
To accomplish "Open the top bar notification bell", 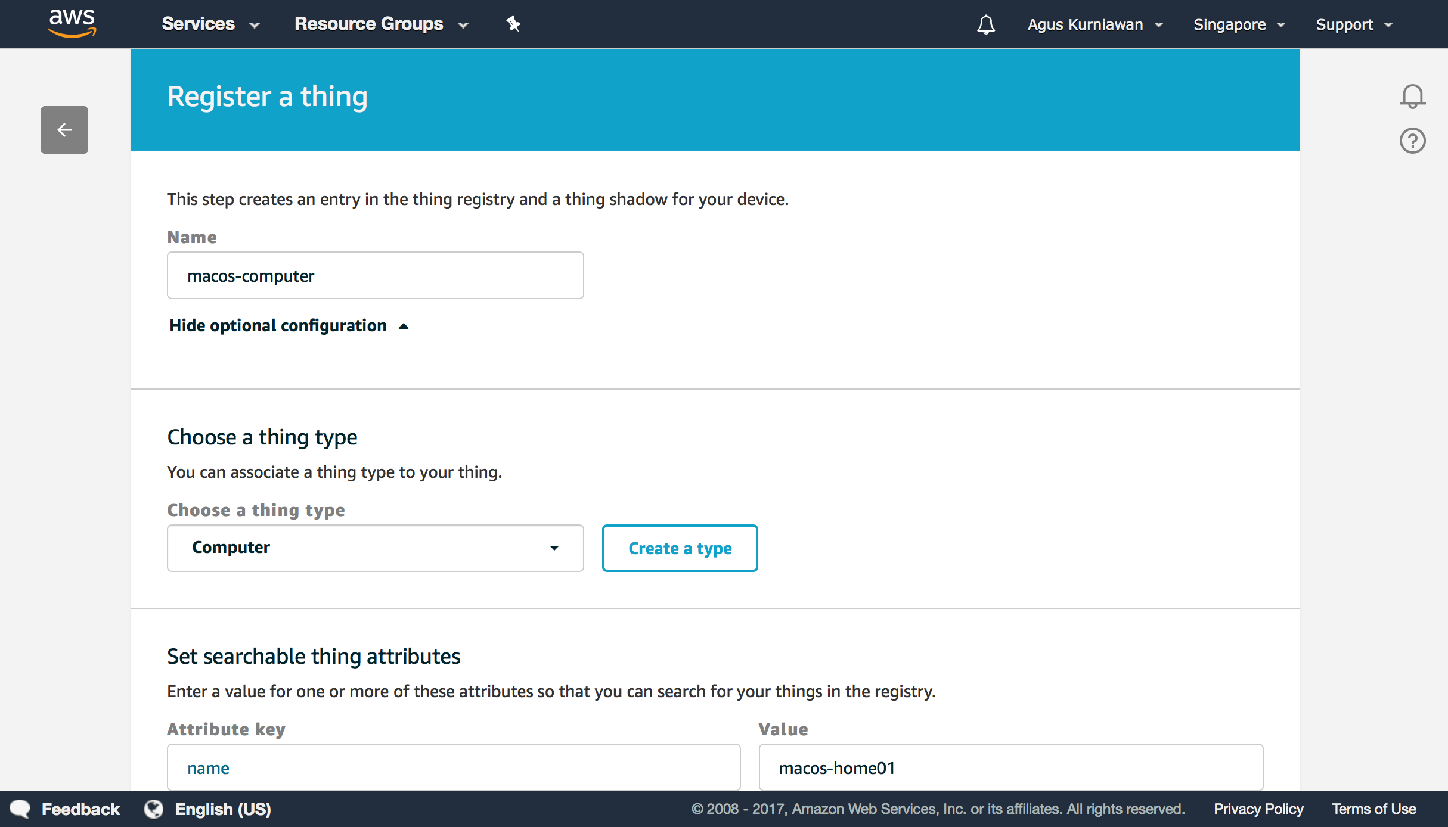I will tap(986, 24).
